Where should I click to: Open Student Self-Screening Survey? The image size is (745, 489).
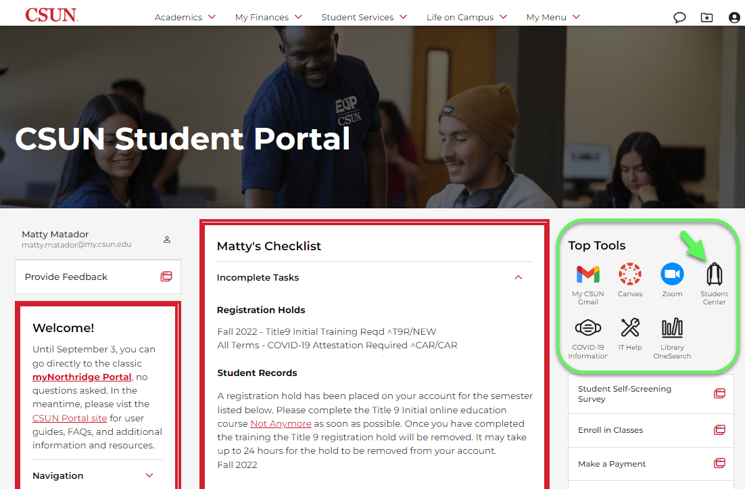tap(650, 394)
